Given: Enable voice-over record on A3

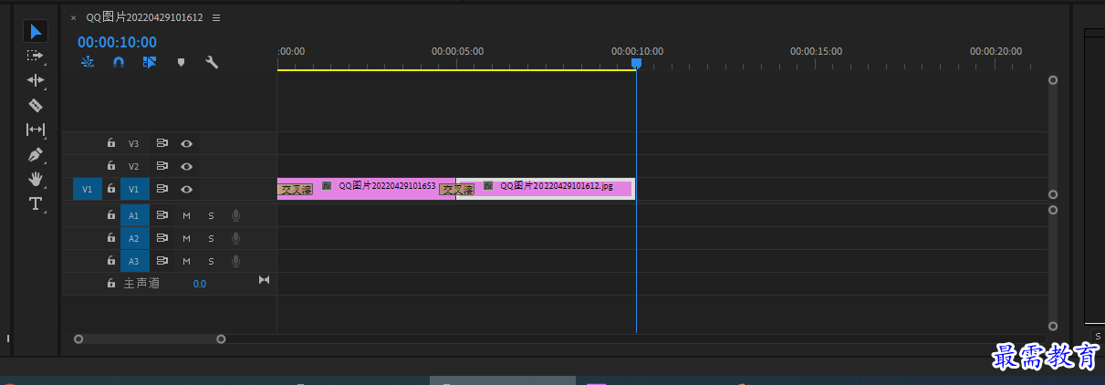Looking at the screenshot, I should 235,261.
